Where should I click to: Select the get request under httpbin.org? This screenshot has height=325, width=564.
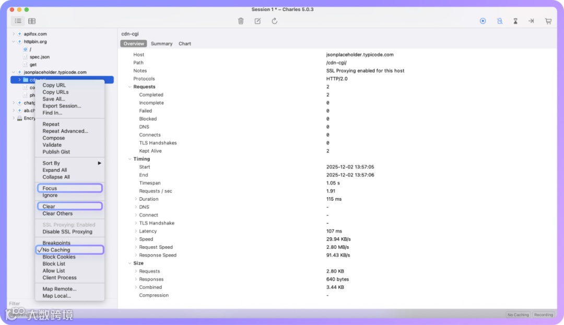33,65
